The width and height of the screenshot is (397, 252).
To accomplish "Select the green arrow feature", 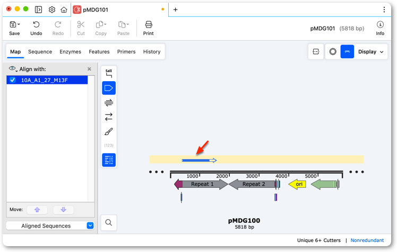I will click(324, 184).
